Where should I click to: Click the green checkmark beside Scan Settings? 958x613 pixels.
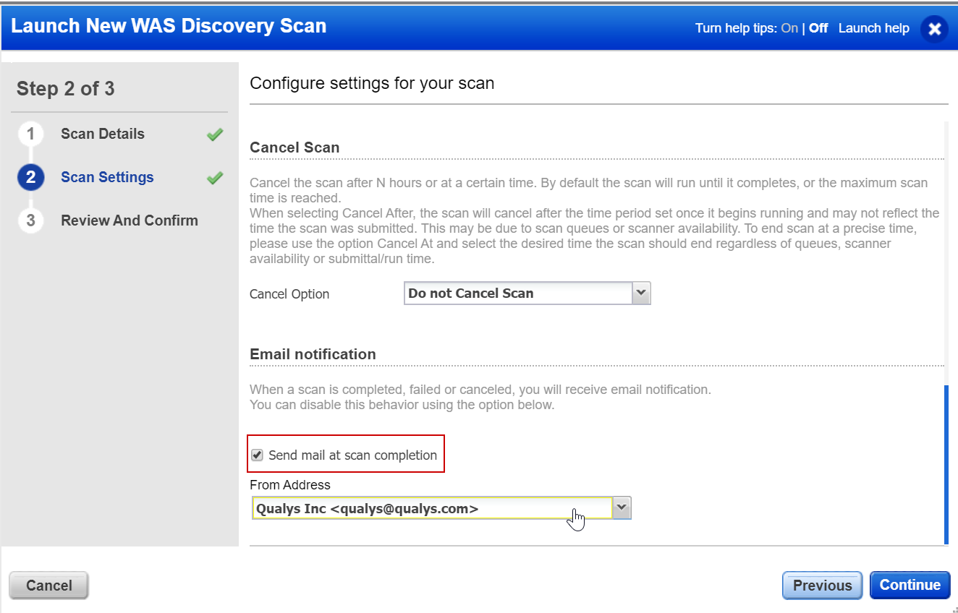pos(215,177)
